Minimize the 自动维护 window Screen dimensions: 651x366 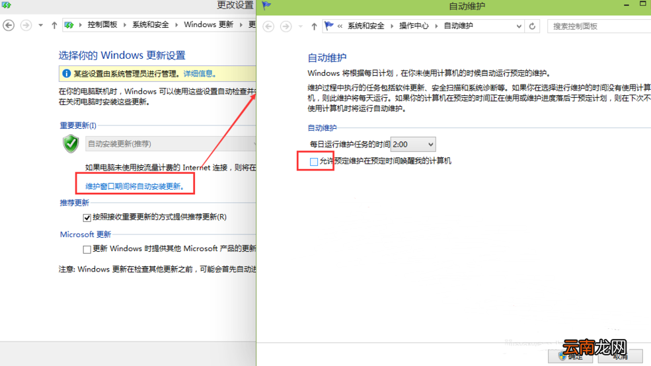[626, 5]
